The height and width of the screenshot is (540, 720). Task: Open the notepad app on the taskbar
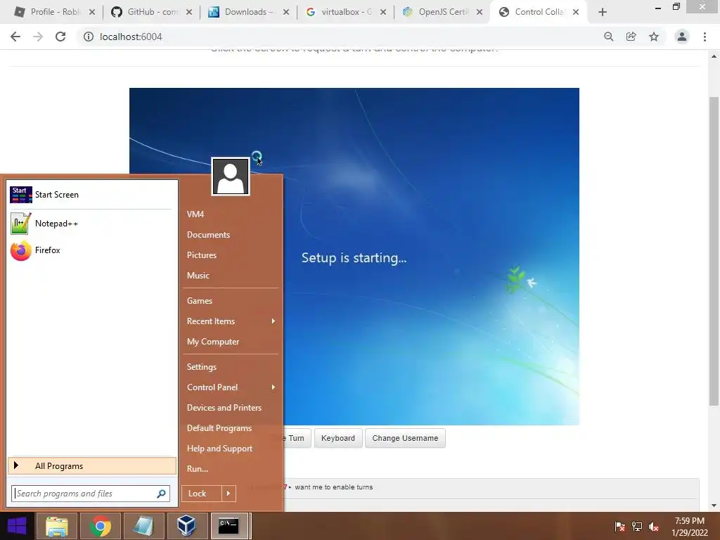click(143, 526)
